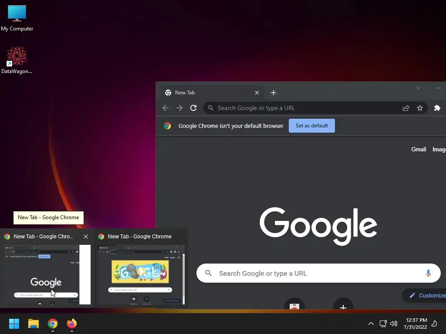446x334 pixels.
Task: Open the clock and date flyout
Action: tap(416, 324)
